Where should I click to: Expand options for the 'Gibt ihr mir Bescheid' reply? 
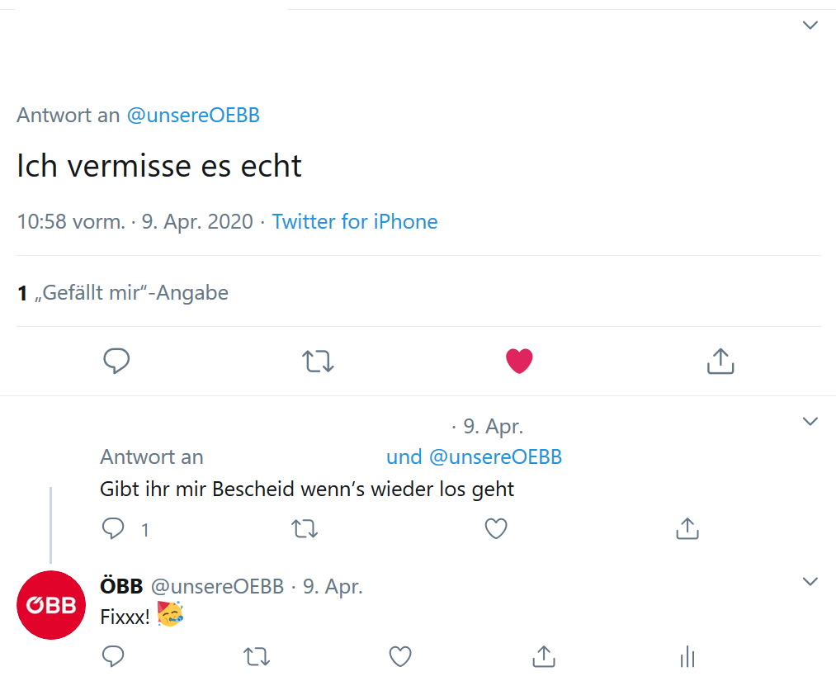[810, 422]
